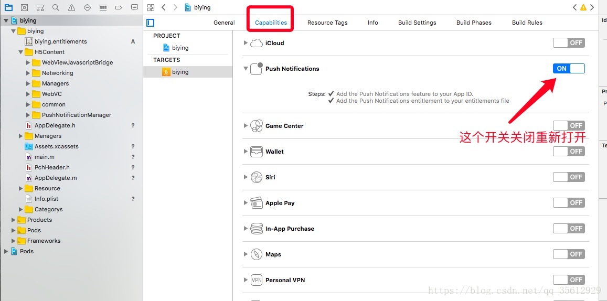The height and width of the screenshot is (301, 607).
Task: Open the Project navigator folder icon
Action: click(x=8, y=7)
